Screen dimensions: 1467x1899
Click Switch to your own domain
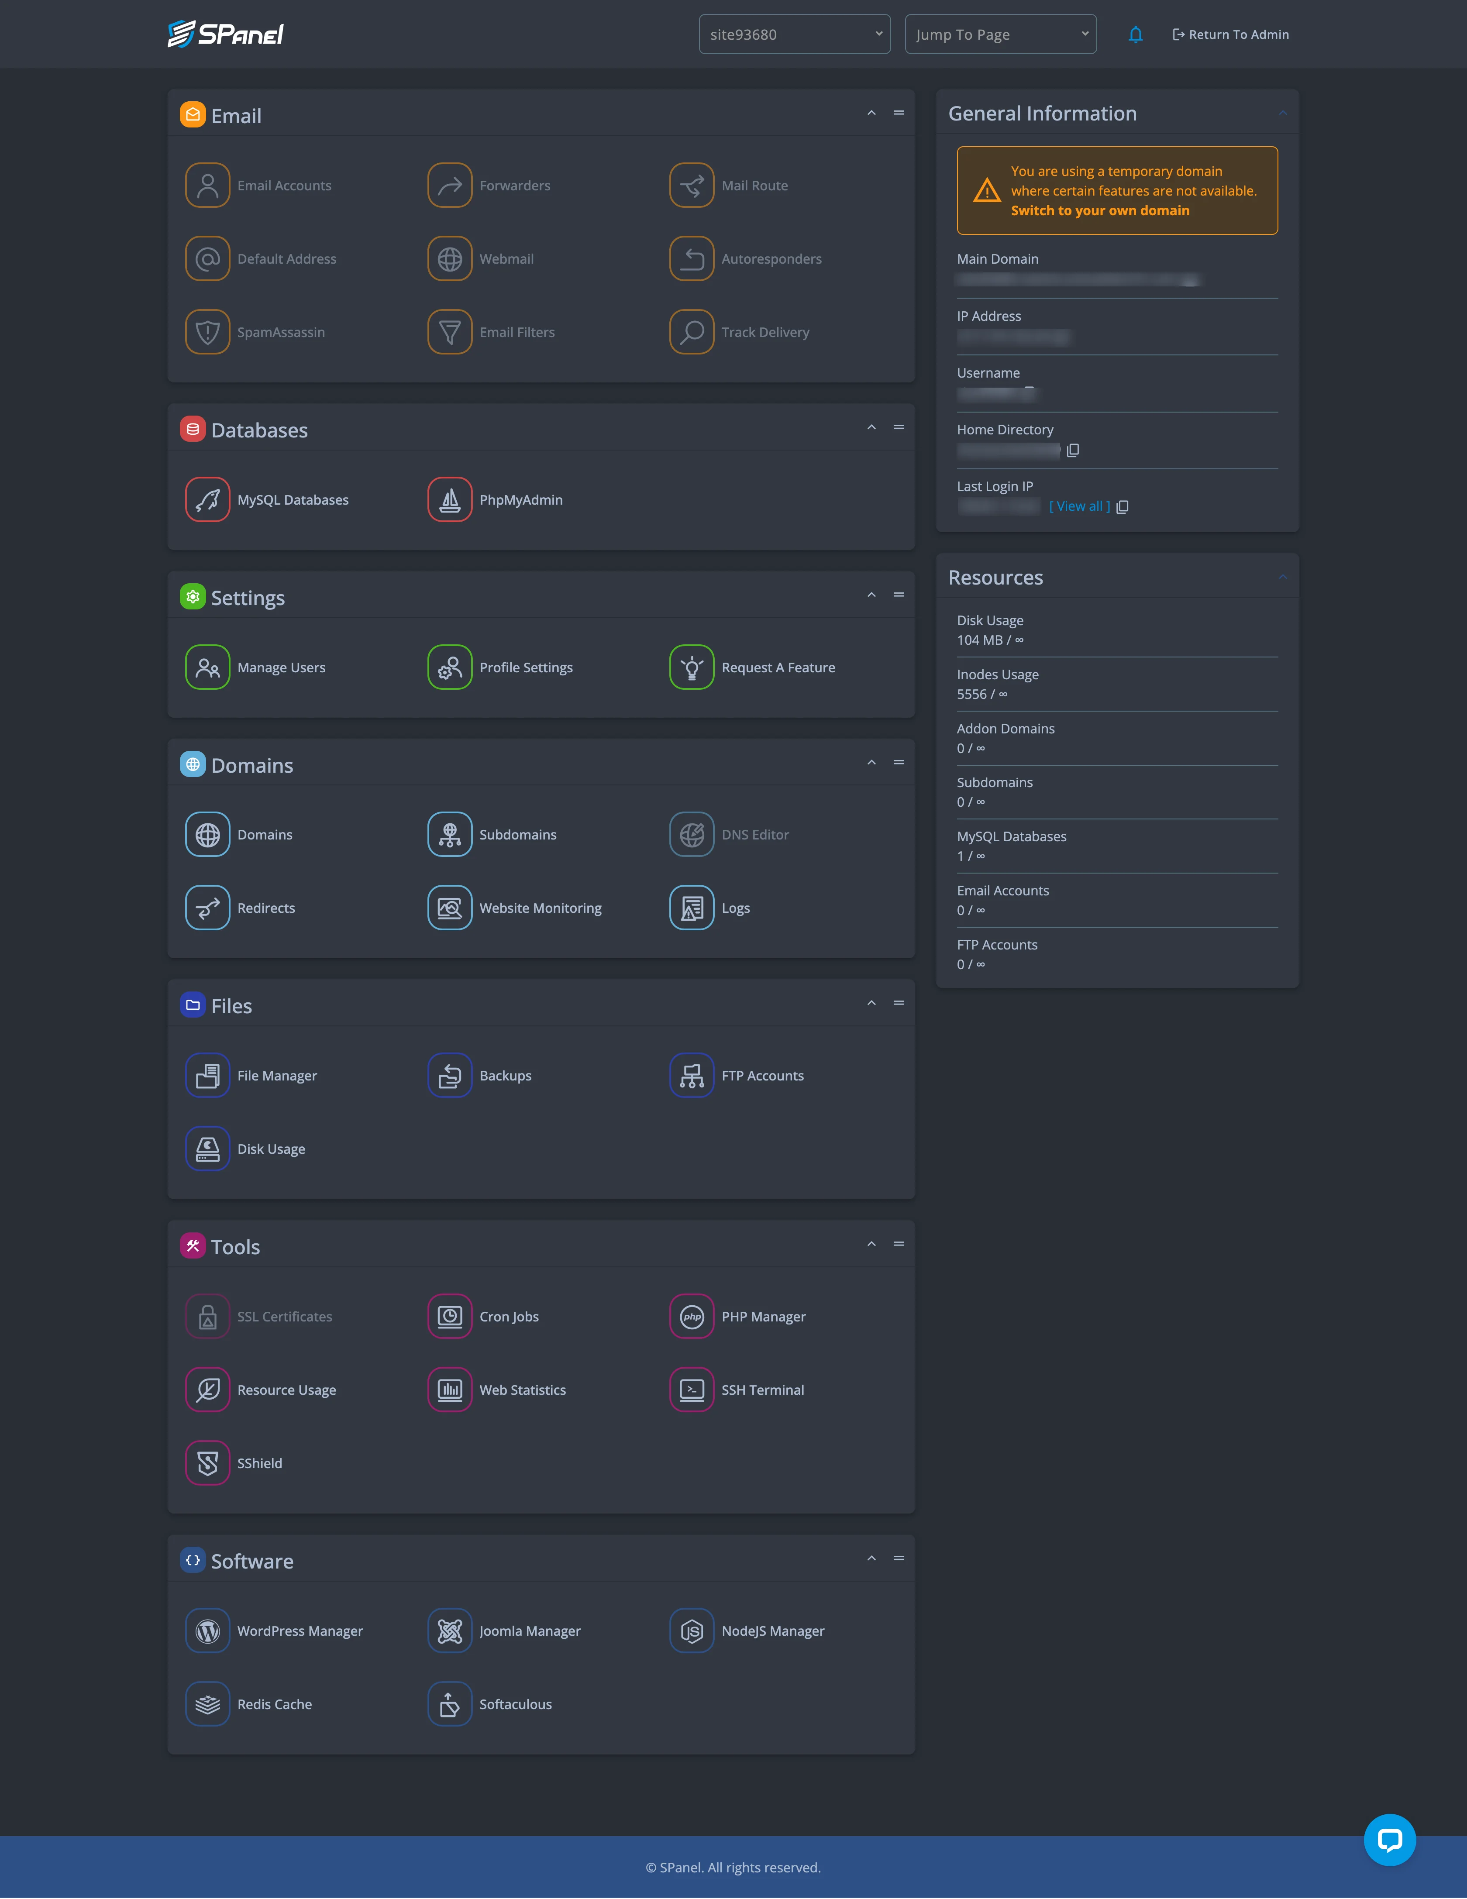pyautogui.click(x=1100, y=210)
